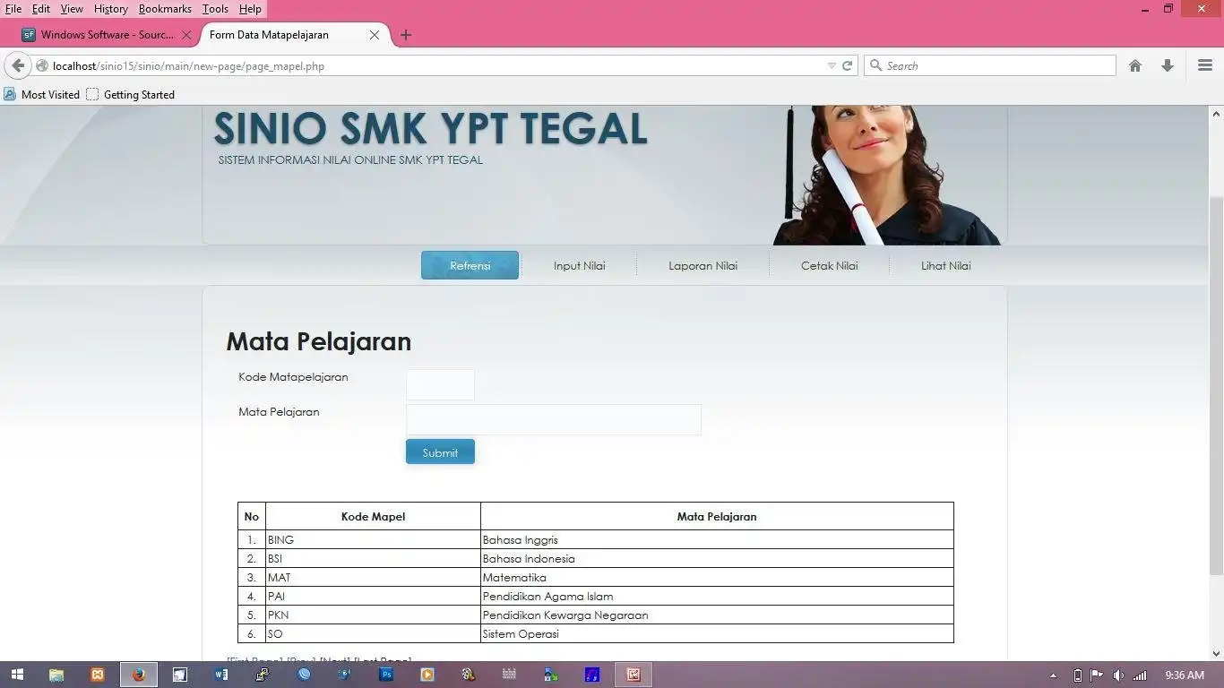Open the History menu
Viewport: 1224px width, 688px height.
coord(111,9)
